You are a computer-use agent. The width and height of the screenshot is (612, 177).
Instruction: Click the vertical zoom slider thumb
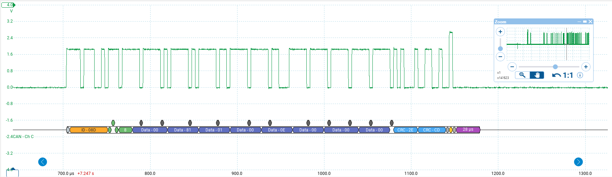pyautogui.click(x=500, y=49)
